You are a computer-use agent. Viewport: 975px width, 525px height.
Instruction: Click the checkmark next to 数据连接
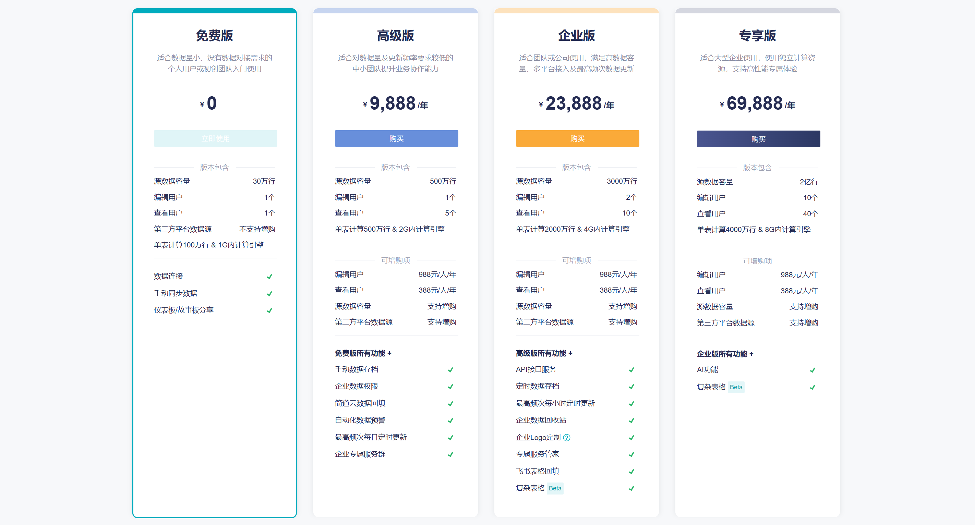269,277
